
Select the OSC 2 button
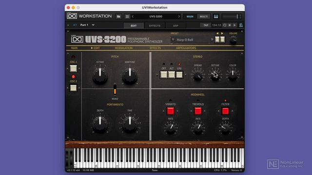point(73,88)
